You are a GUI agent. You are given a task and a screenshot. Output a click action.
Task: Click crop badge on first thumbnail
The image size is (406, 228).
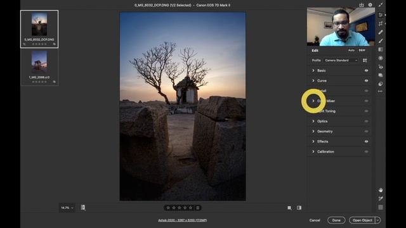24,44
